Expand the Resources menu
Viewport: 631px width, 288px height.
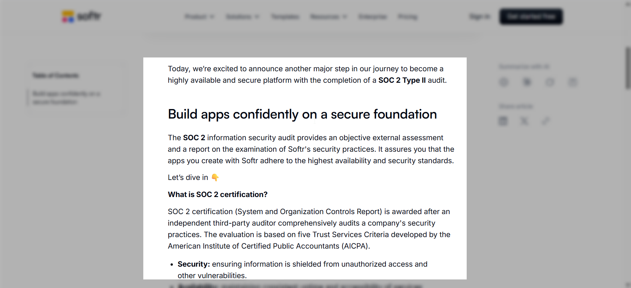point(329,17)
